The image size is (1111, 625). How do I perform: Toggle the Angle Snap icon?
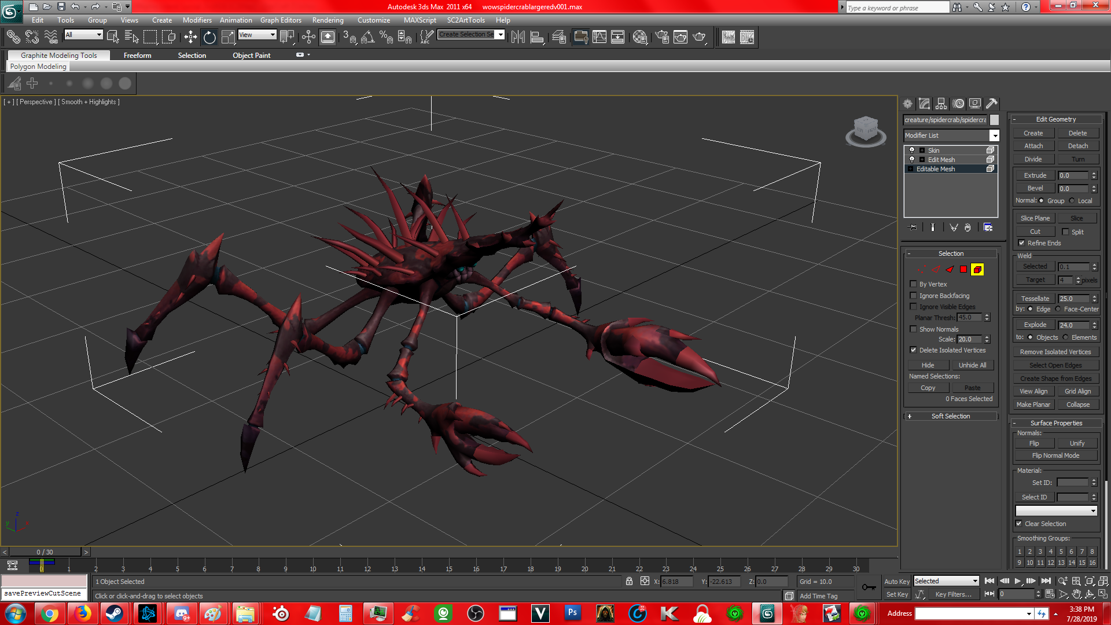coord(368,37)
